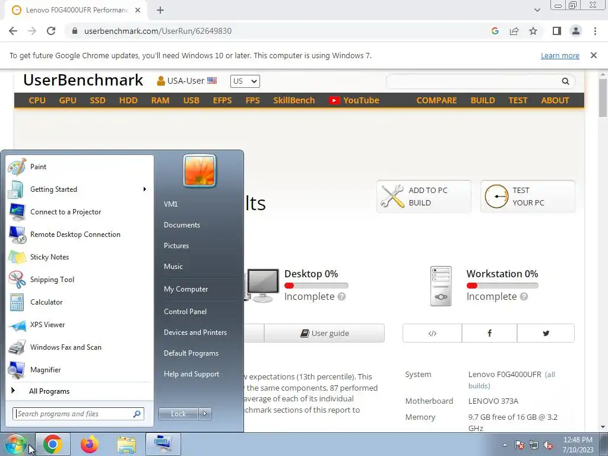This screenshot has width=608, height=456.
Task: Click the user account picture
Action: (199, 170)
